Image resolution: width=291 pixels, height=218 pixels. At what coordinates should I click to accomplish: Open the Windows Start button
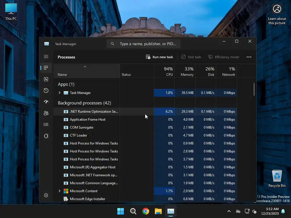point(120,211)
